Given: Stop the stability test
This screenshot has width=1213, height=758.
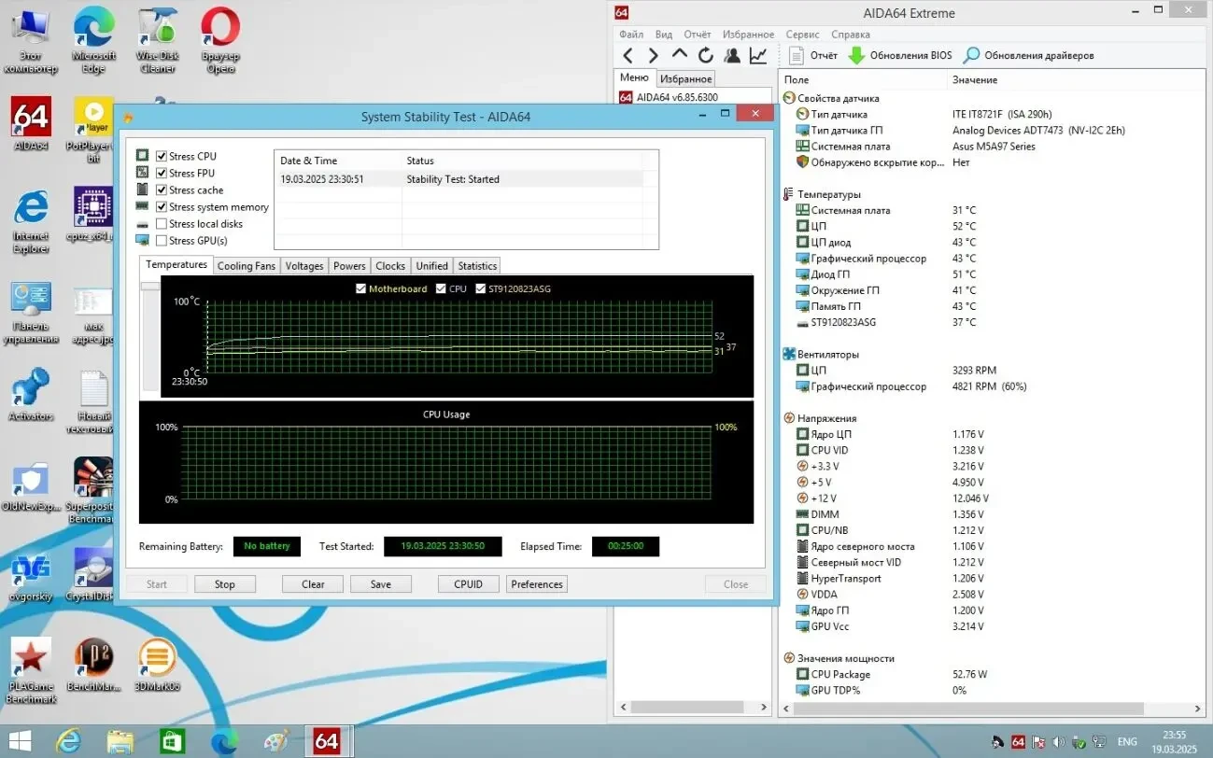Looking at the screenshot, I should [x=225, y=584].
